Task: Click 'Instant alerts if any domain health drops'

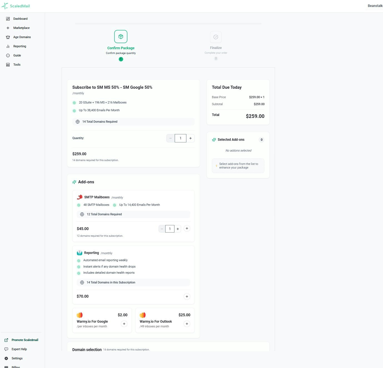Action: click(109, 267)
